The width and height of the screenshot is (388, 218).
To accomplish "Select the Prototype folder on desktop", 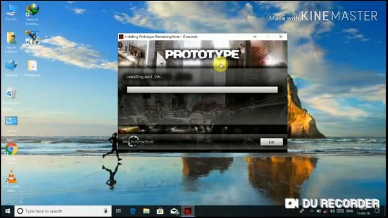I will click(x=32, y=68).
